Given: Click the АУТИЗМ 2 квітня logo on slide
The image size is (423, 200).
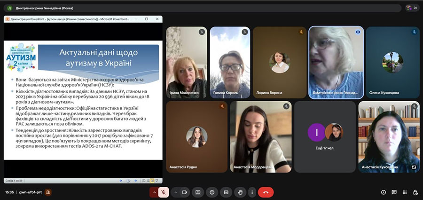Looking at the screenshot, I should click(21, 57).
